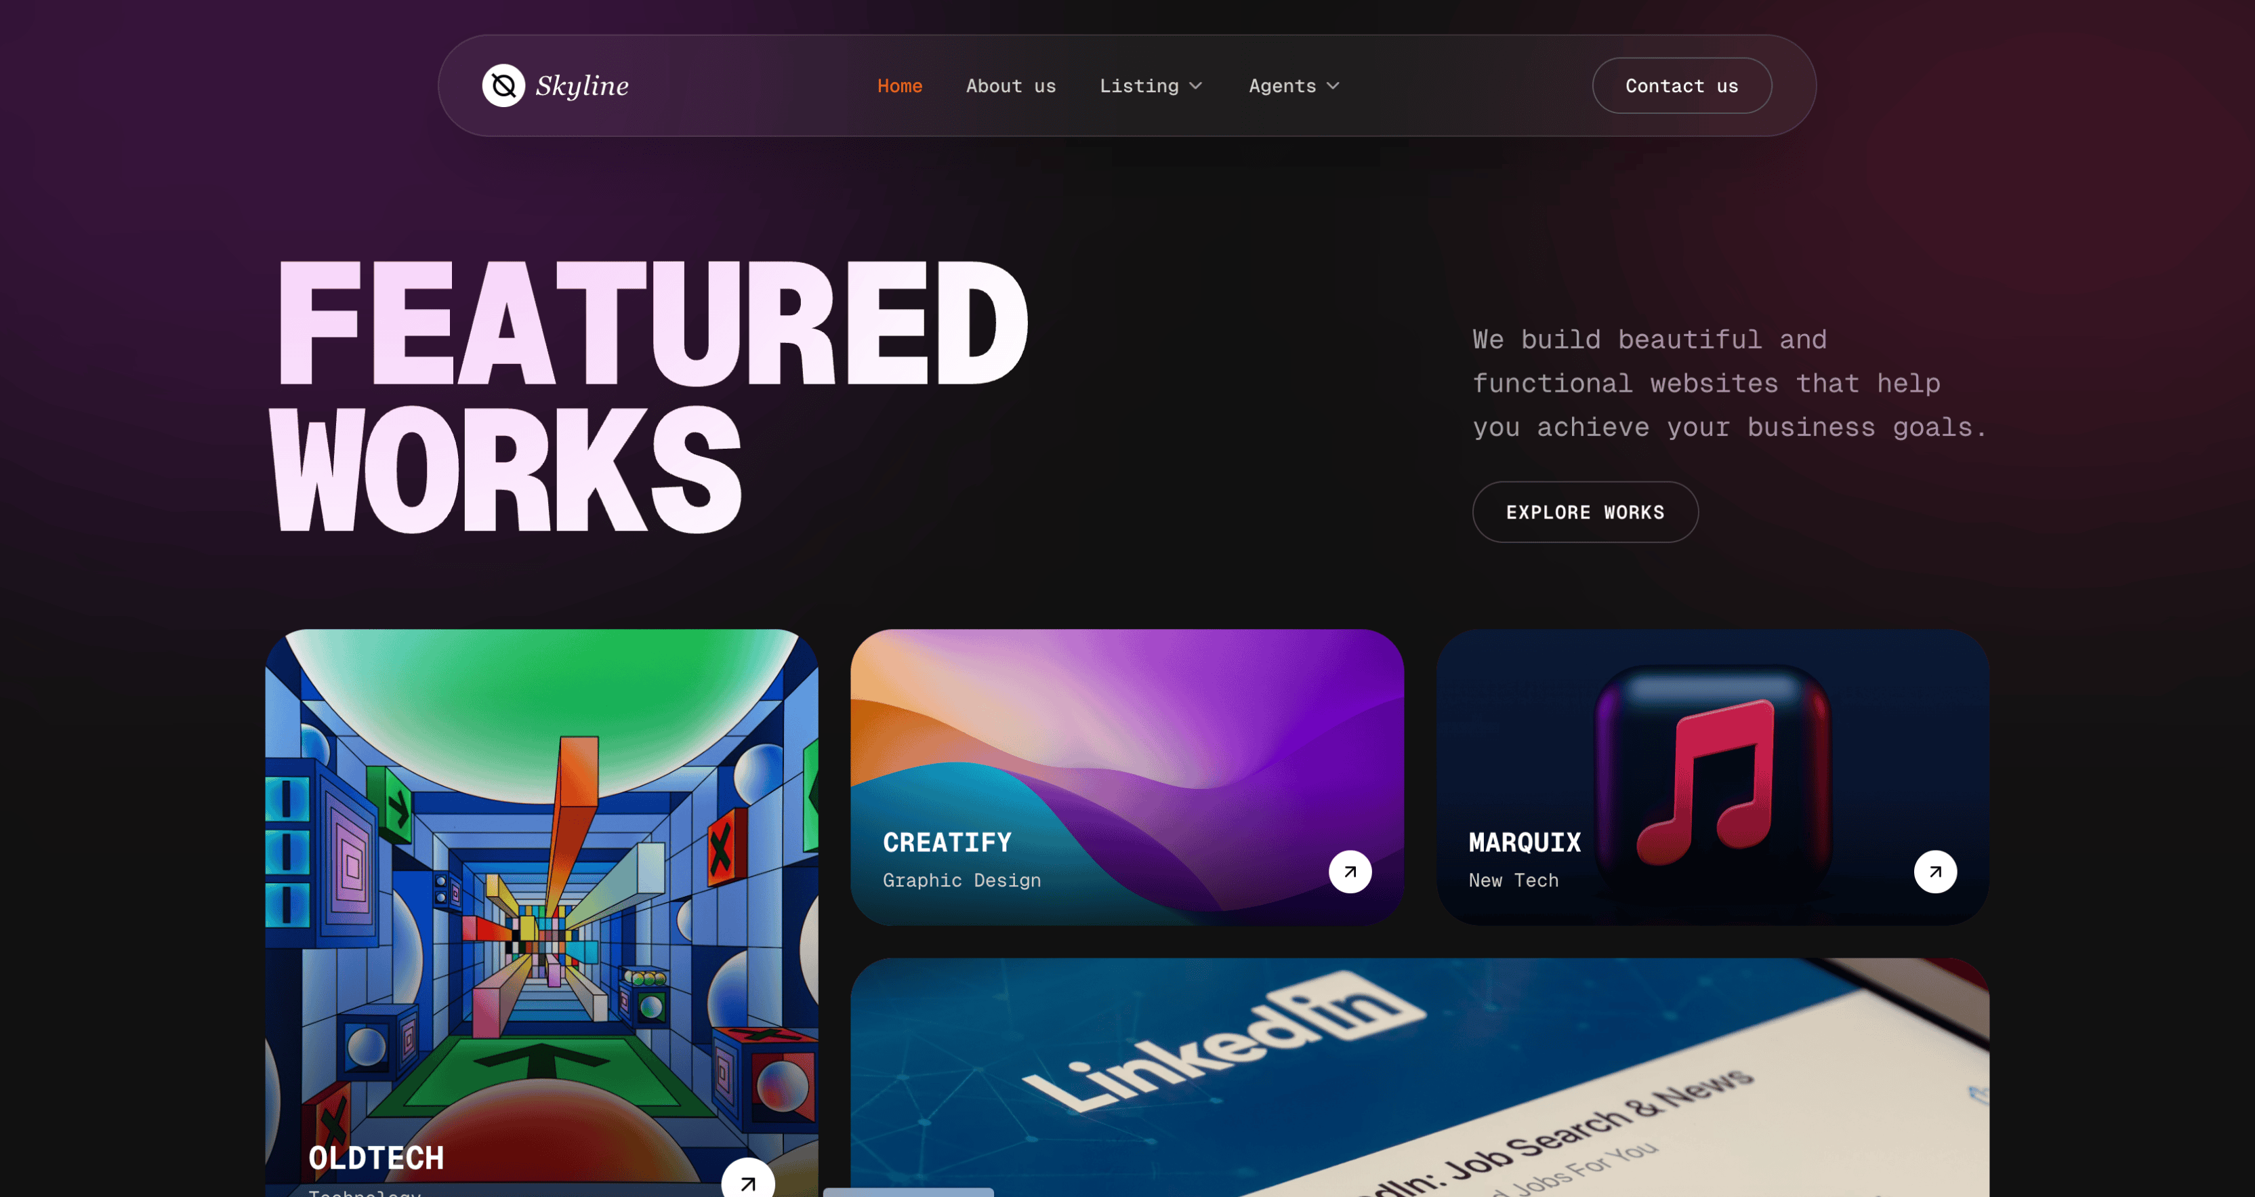Screen dimensions: 2255x1197
Task: Open the Oldtech colorful tunnel artwork
Action: click(541, 912)
